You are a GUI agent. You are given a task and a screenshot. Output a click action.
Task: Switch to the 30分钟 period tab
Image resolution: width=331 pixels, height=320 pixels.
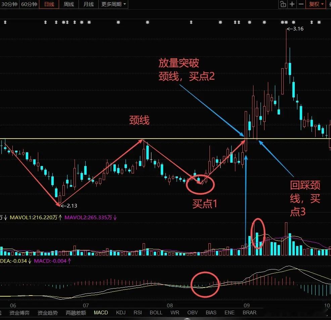tap(9, 4)
